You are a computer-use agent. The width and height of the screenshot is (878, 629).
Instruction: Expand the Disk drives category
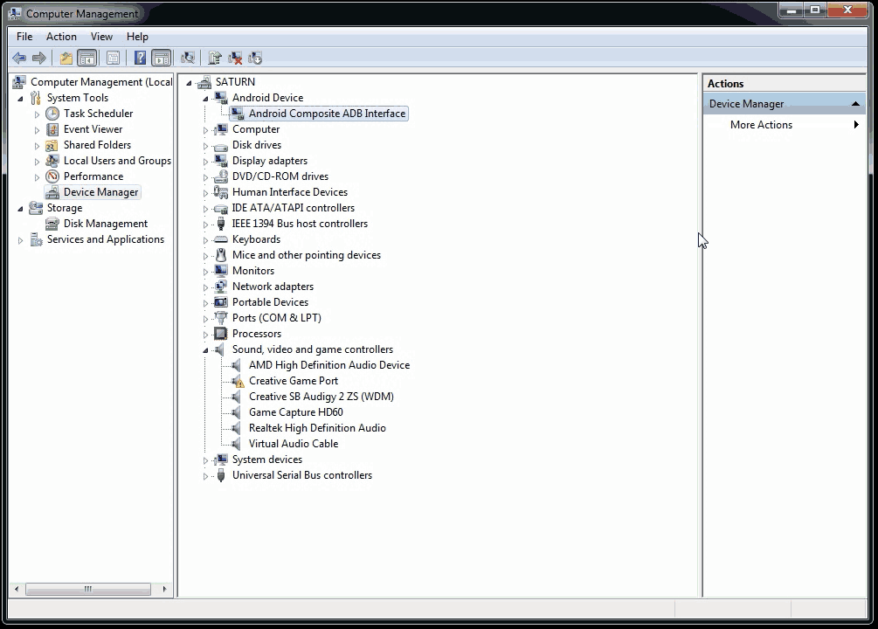pyautogui.click(x=205, y=146)
